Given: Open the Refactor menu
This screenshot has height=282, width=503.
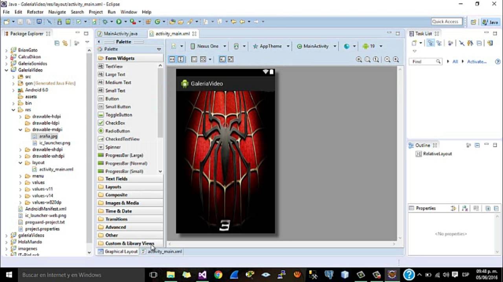Looking at the screenshot, I should point(35,12).
